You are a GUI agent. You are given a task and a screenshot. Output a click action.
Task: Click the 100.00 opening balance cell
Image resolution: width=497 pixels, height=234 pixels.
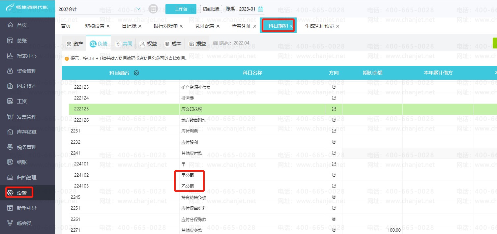tap(372, 230)
